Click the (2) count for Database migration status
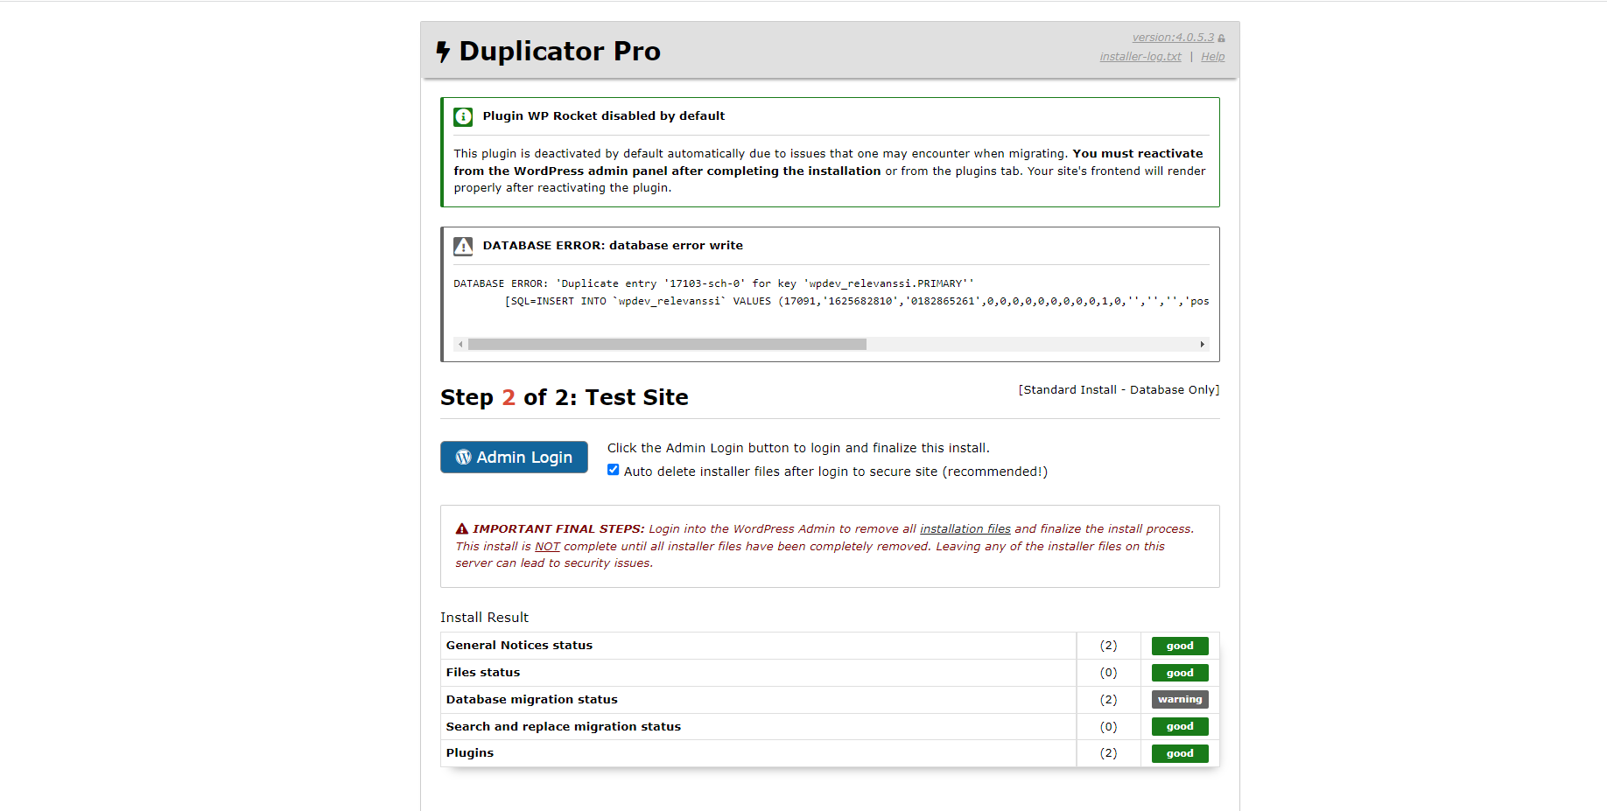Viewport: 1607px width, 811px height. pos(1109,700)
